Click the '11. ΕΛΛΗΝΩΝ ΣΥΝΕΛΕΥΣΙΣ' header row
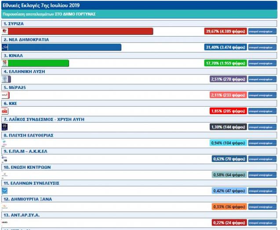The image size is (280, 230). click(139, 183)
